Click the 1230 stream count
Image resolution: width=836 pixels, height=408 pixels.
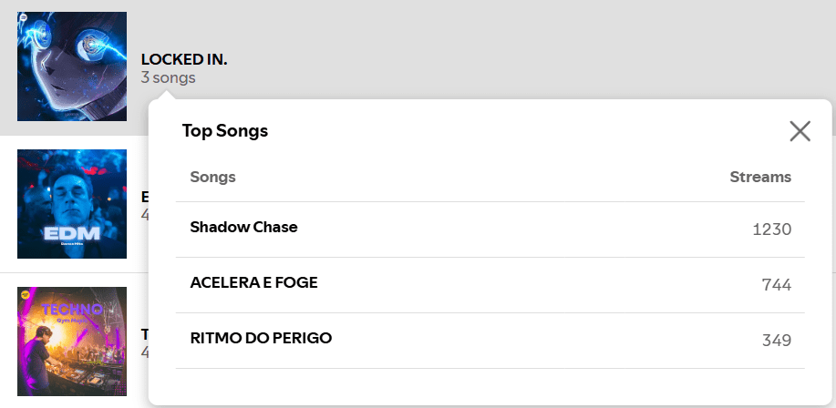tap(771, 229)
